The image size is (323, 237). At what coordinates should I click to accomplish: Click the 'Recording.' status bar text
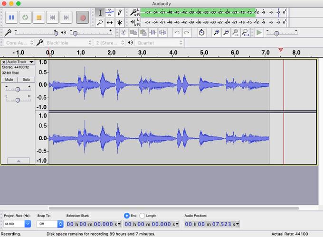tap(11, 234)
